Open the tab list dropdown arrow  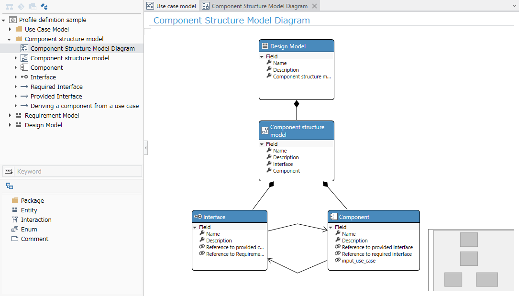click(514, 6)
